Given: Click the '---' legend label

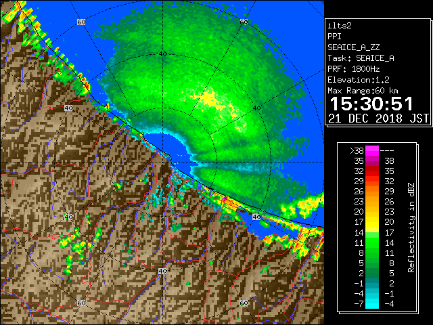Looking at the screenshot, I should (x=387, y=150).
